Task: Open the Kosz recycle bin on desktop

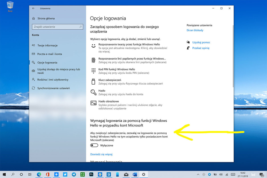Action: [x=10, y=6]
